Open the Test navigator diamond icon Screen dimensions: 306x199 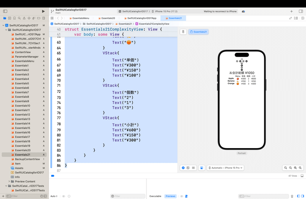coord(29,18)
